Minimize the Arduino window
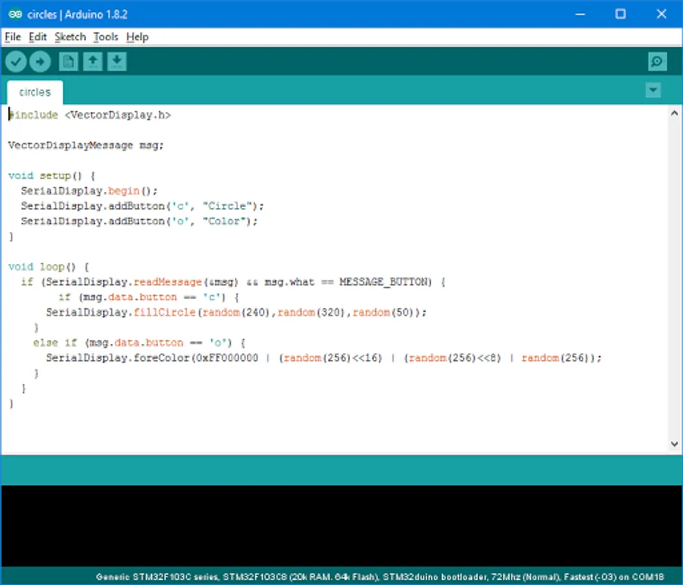The image size is (683, 585). 580,14
